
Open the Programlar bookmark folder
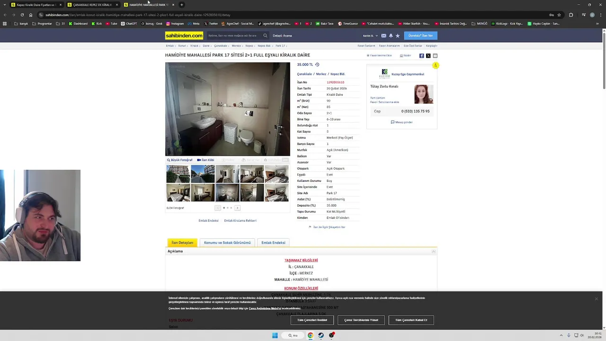tap(42, 23)
